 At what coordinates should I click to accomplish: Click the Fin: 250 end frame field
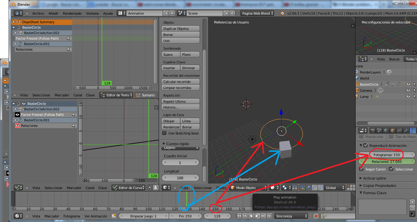click(185, 216)
